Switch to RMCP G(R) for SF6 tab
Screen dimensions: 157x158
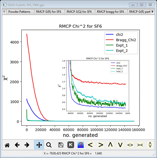click(x=49, y=11)
